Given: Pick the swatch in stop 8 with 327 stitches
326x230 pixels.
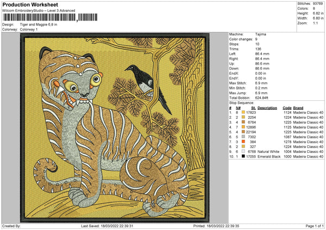Looking at the screenshot, I should [x=243, y=146].
